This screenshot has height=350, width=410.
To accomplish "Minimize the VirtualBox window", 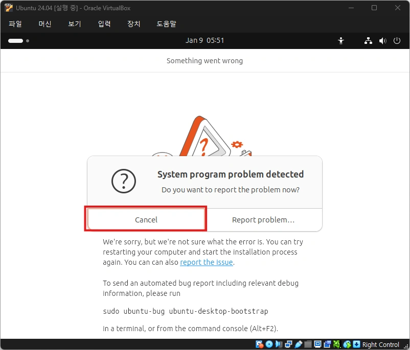I will pos(351,8).
